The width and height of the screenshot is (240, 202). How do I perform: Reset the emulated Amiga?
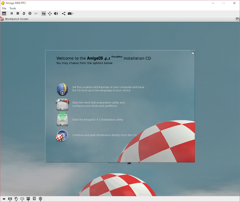click(x=24, y=14)
